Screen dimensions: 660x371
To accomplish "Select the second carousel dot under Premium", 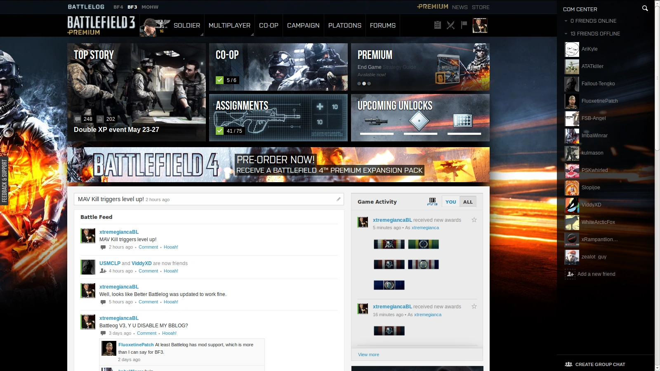I will 364,83.
